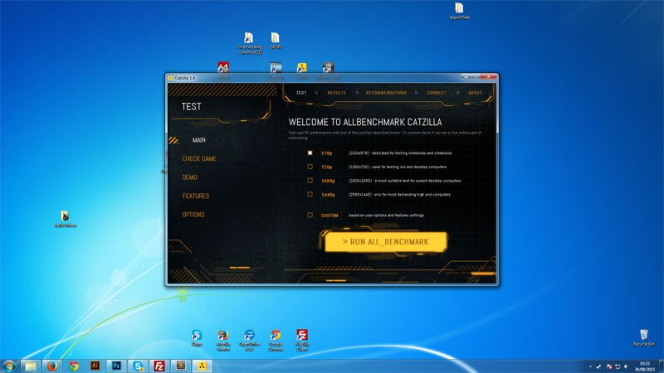
Task: Open Sublime Text from the taskbar
Action: [x=181, y=366]
